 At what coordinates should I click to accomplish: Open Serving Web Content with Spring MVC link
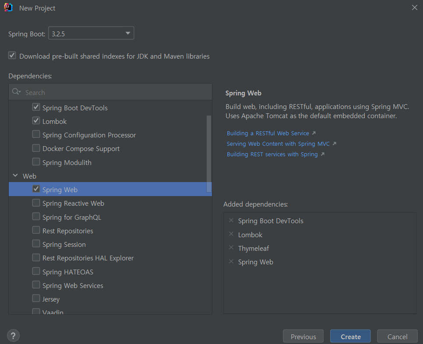[x=278, y=144]
